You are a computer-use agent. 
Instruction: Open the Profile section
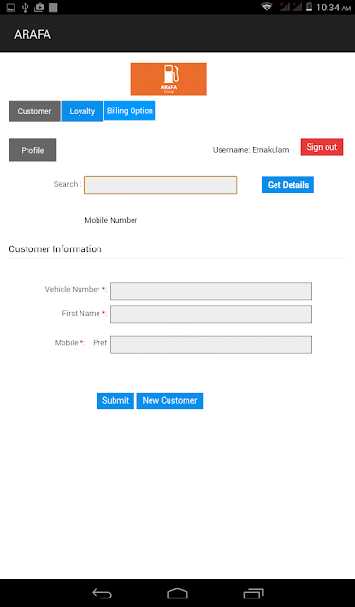click(32, 150)
